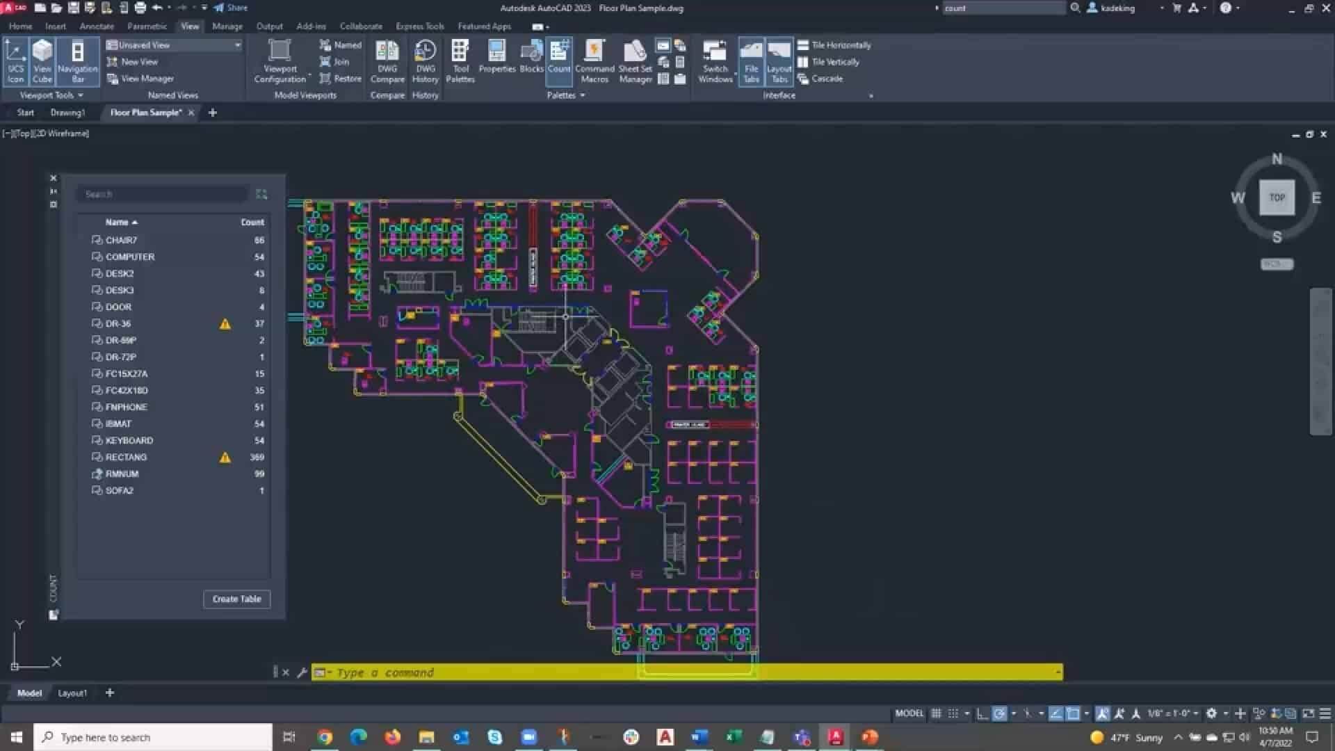
Task: Open the annotation scale 1/8"=1'-0" dropdown
Action: (1172, 713)
